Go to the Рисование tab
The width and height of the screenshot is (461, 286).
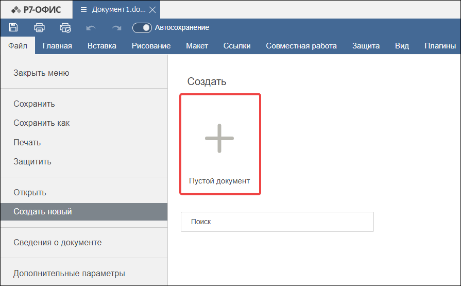click(x=151, y=46)
